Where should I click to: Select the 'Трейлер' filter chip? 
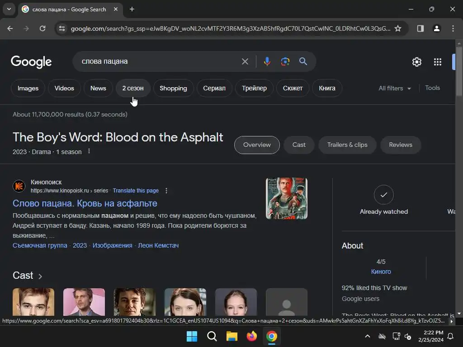point(254,88)
